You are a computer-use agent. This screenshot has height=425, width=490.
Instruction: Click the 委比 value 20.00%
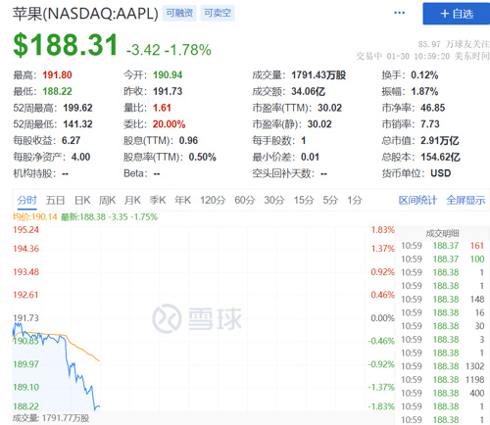[x=169, y=124]
